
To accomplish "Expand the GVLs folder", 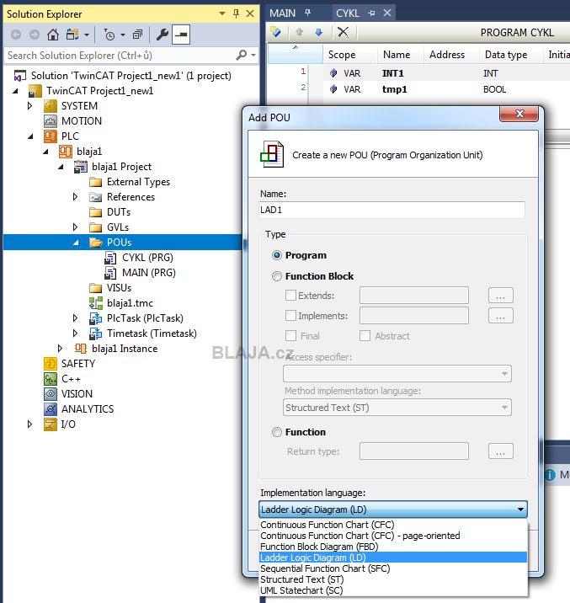I will 75,227.
